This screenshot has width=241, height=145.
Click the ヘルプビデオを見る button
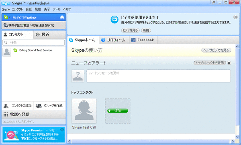[216, 50]
